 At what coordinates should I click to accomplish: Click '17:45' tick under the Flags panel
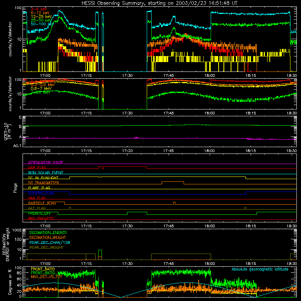[x=168, y=226]
